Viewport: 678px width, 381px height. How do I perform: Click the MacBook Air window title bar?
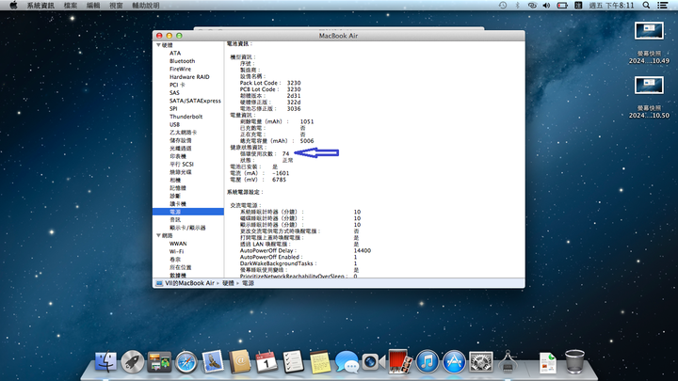339,36
